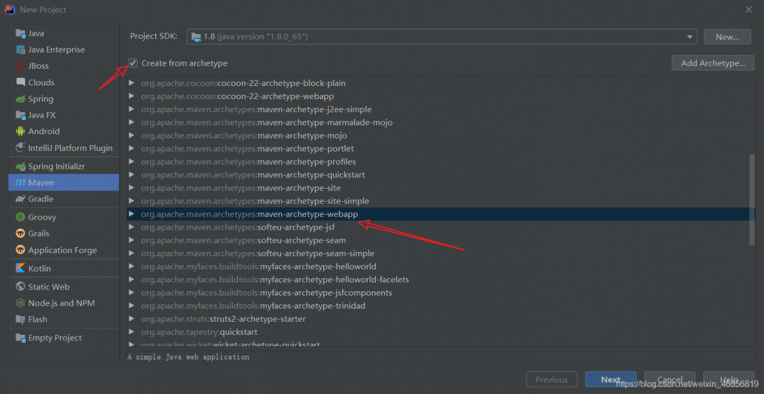
Task: Click the Clouds icon
Action: 20,82
